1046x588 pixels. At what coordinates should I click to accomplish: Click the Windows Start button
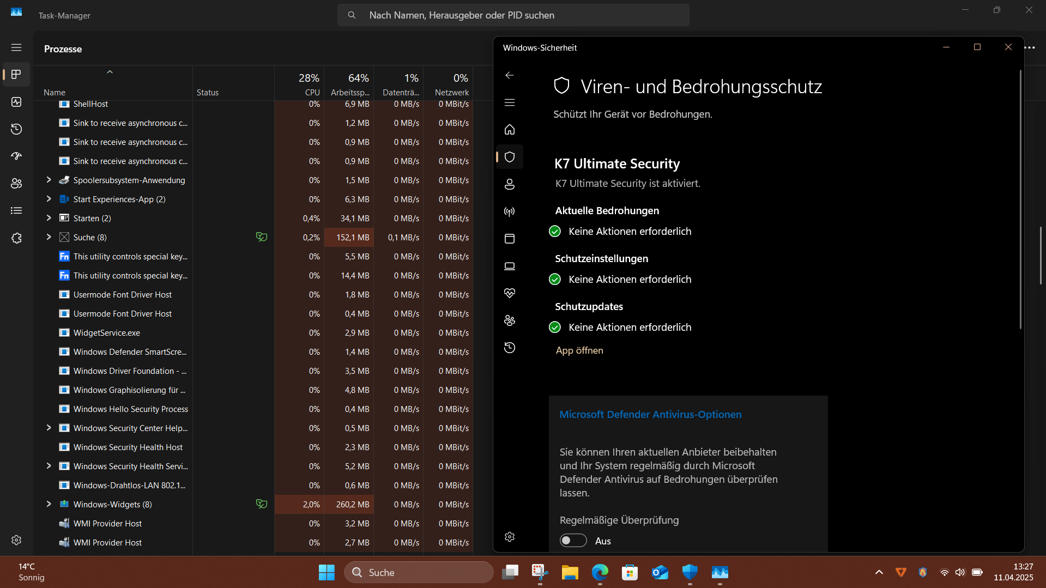coord(327,572)
